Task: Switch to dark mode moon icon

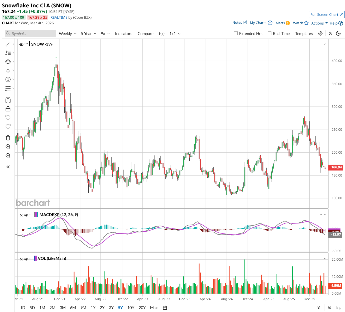Action: pyautogui.click(x=338, y=33)
